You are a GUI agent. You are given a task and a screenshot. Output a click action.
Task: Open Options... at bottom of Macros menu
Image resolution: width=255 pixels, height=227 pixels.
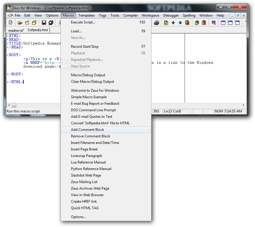(x=106, y=217)
